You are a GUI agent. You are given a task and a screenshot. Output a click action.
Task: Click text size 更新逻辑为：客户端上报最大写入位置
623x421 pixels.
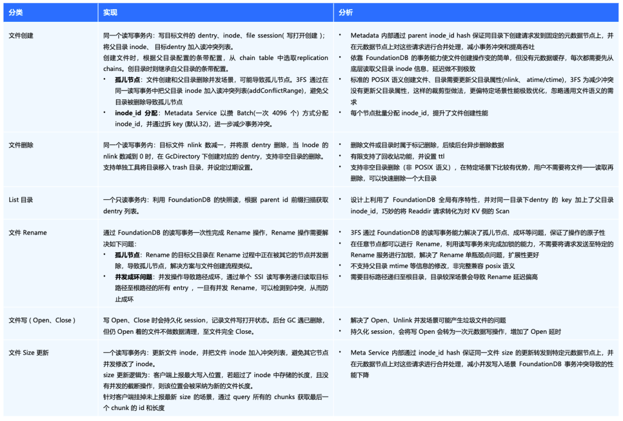point(216,381)
